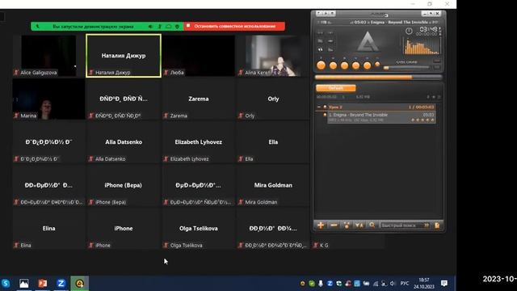This screenshot has width=517, height=291.
Task: Click the microphone icon in system tray
Action: (321, 284)
